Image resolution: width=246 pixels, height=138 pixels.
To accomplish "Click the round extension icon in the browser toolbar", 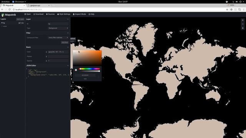I will point(231,10).
